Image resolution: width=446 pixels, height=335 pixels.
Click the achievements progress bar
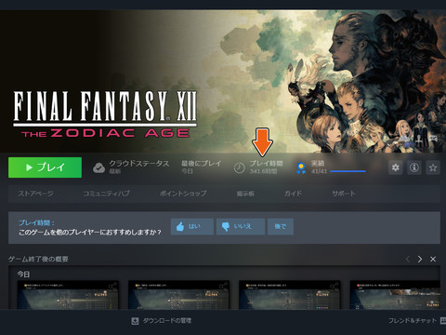pyautogui.click(x=348, y=171)
